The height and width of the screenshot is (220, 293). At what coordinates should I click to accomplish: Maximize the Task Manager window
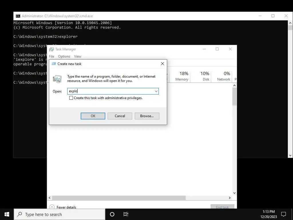pyautogui.click(x=217, y=49)
